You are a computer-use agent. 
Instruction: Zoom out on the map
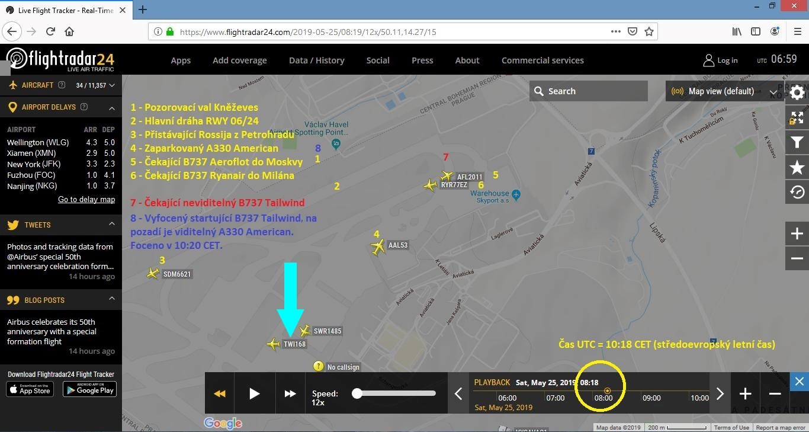pyautogui.click(x=797, y=258)
